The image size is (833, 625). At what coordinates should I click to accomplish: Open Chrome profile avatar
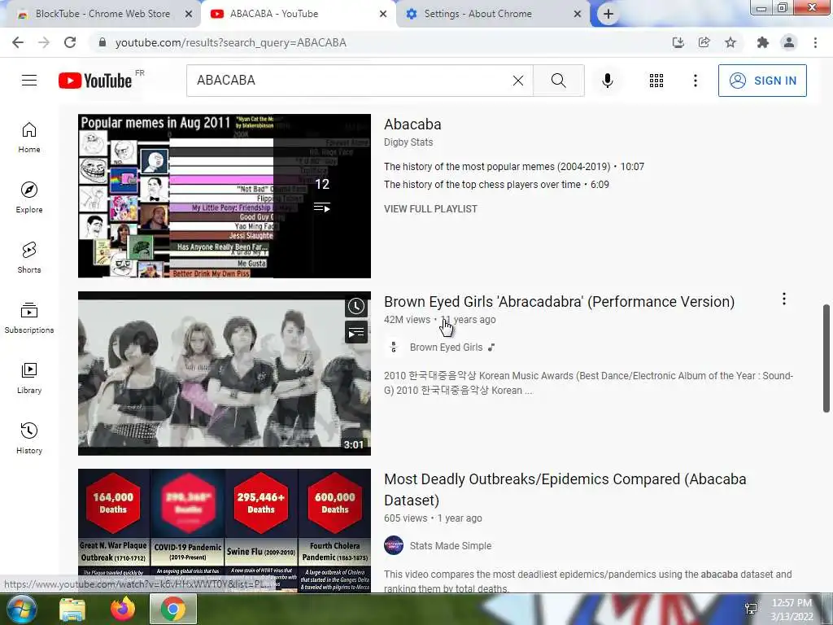(789, 42)
